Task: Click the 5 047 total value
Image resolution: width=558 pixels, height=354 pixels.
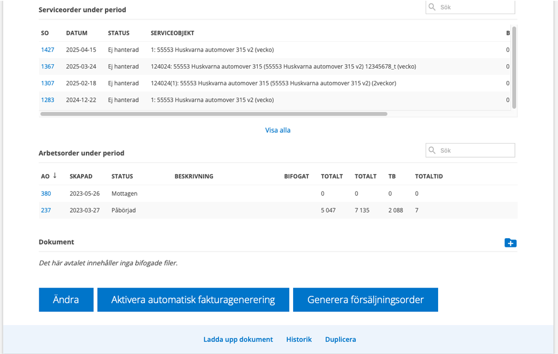Action: point(328,210)
